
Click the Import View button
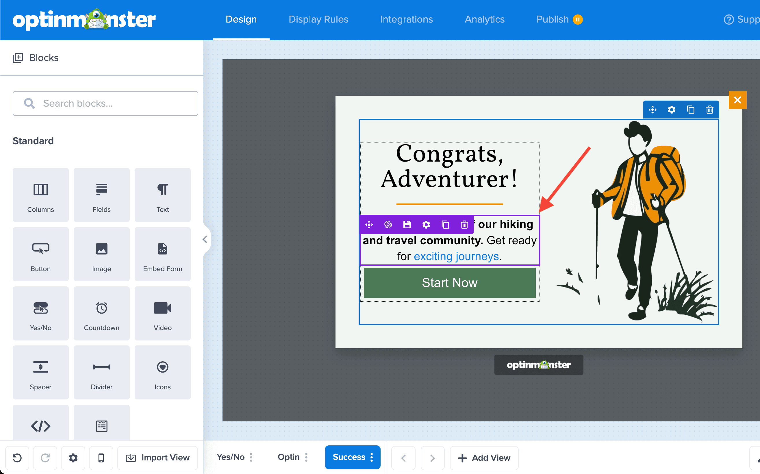(158, 458)
